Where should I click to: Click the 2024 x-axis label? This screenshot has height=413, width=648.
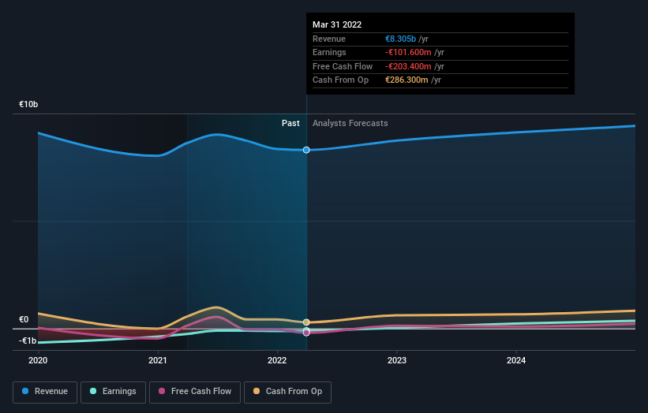tap(516, 361)
